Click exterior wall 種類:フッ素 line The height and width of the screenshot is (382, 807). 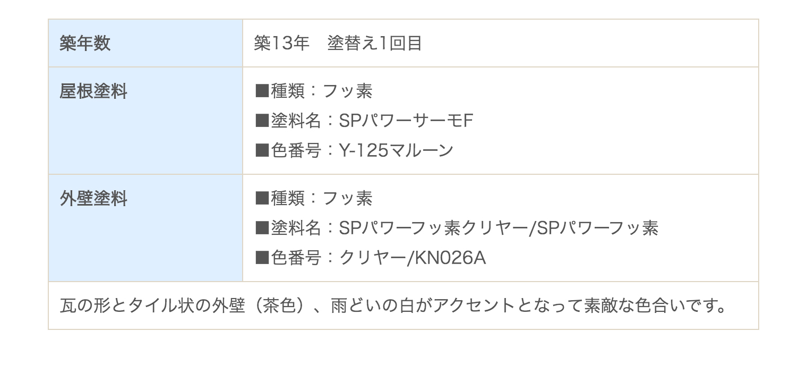coord(314,199)
